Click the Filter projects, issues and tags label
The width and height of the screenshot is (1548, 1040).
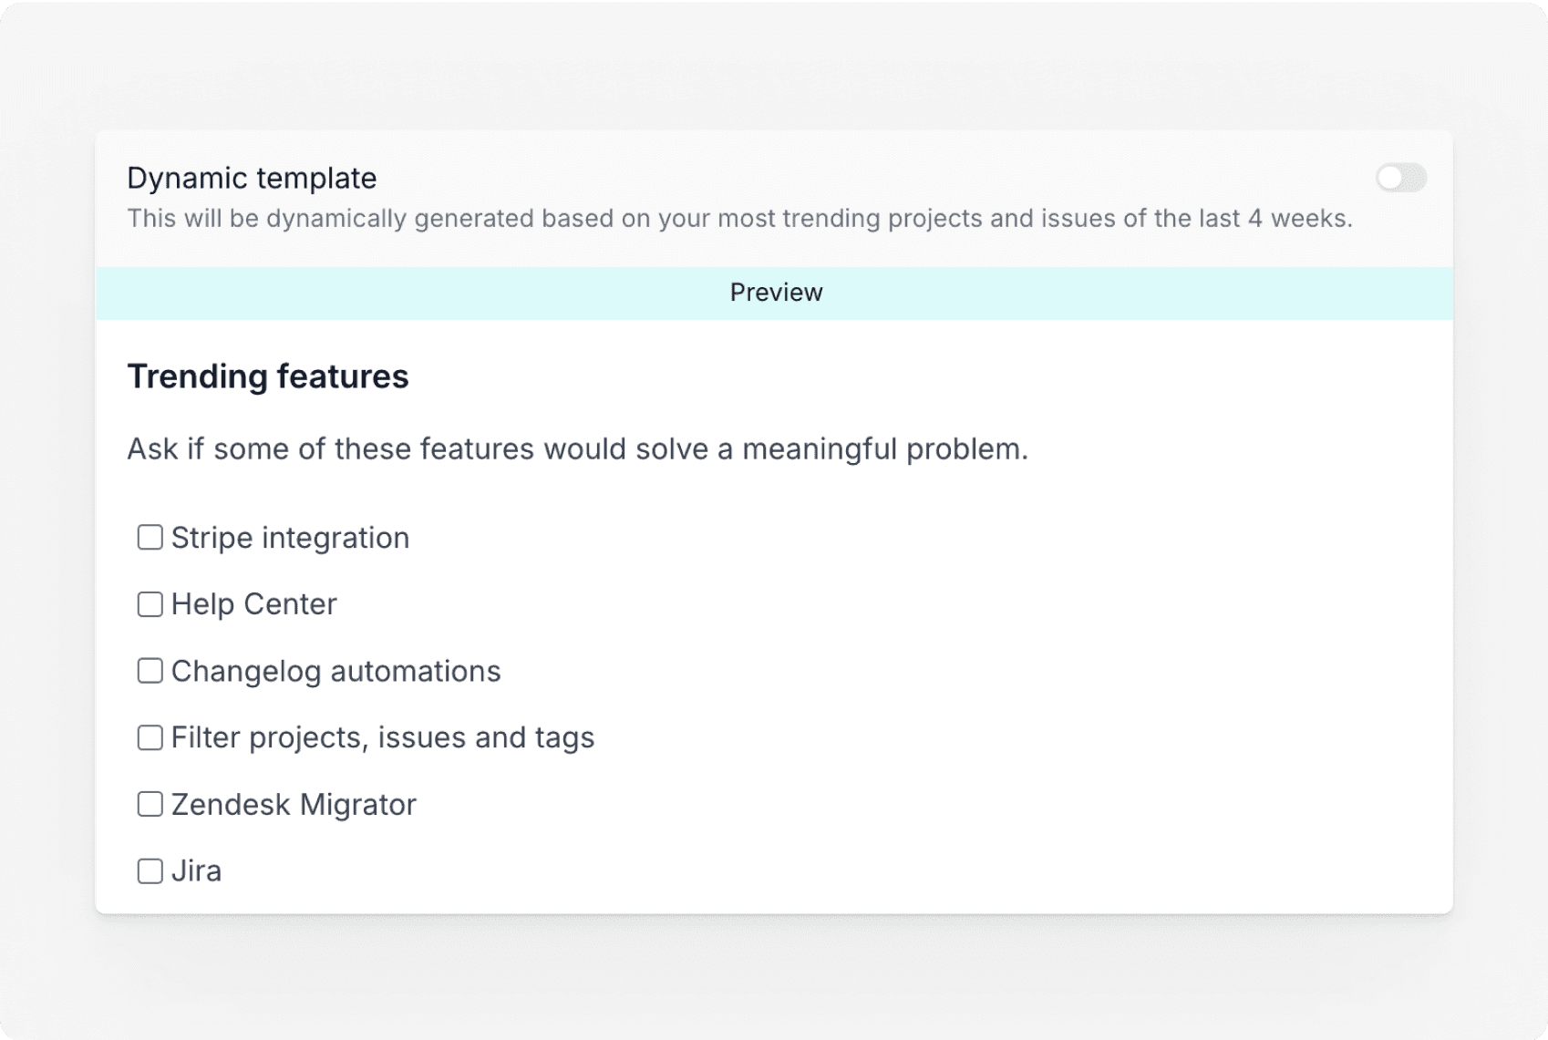(382, 737)
